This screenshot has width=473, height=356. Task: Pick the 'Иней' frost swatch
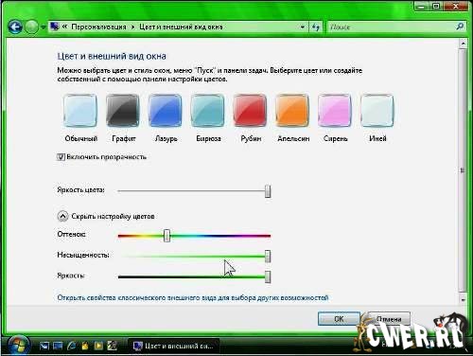click(x=377, y=111)
